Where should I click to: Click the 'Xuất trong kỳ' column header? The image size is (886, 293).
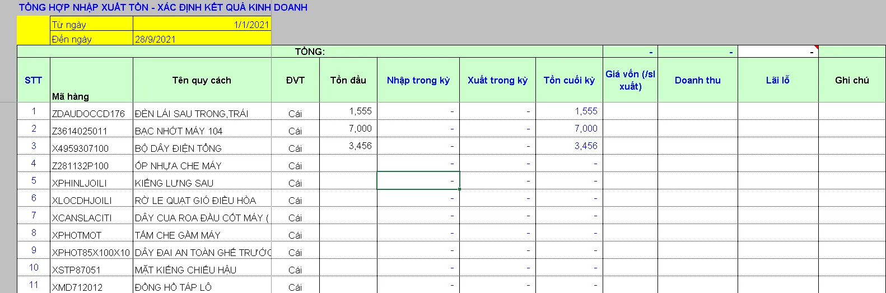tap(497, 80)
